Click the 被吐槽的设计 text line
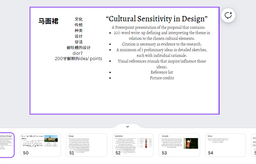Image resolution: width=256 pixels, height=164 pixels. coord(78,48)
